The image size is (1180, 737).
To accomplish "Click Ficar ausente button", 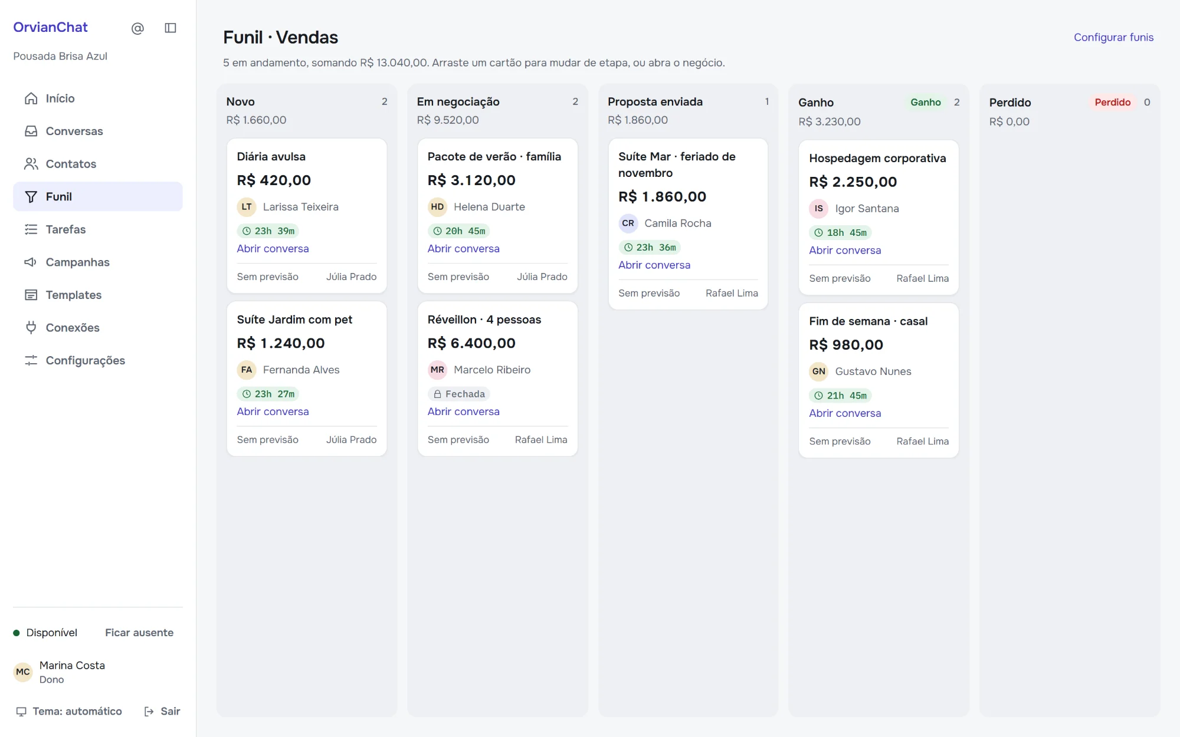I will click(139, 633).
